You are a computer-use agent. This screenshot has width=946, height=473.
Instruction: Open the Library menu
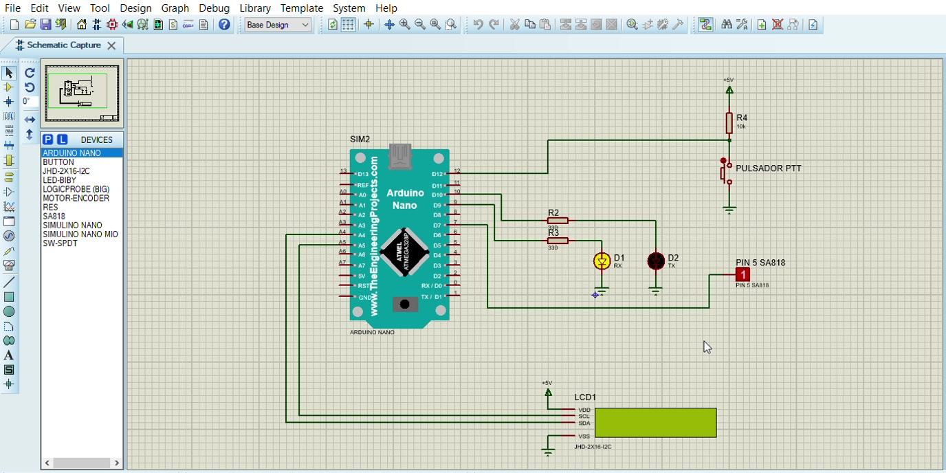[255, 8]
